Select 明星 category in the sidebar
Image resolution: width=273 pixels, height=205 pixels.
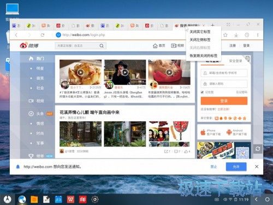tap(40, 68)
